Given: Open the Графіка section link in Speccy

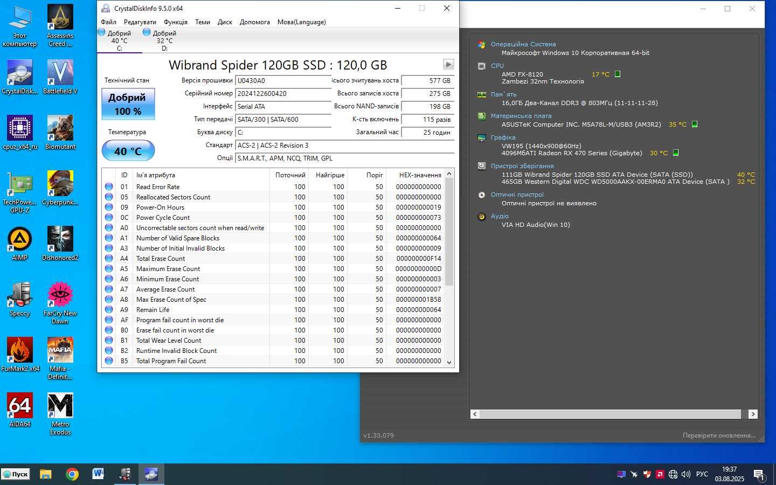Looking at the screenshot, I should pos(503,137).
